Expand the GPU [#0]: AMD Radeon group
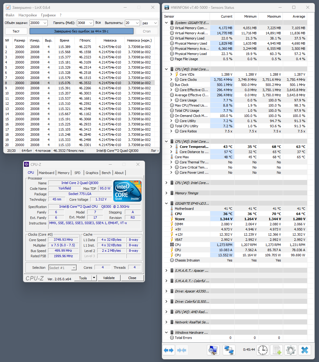319x362 pixels. click(166, 312)
